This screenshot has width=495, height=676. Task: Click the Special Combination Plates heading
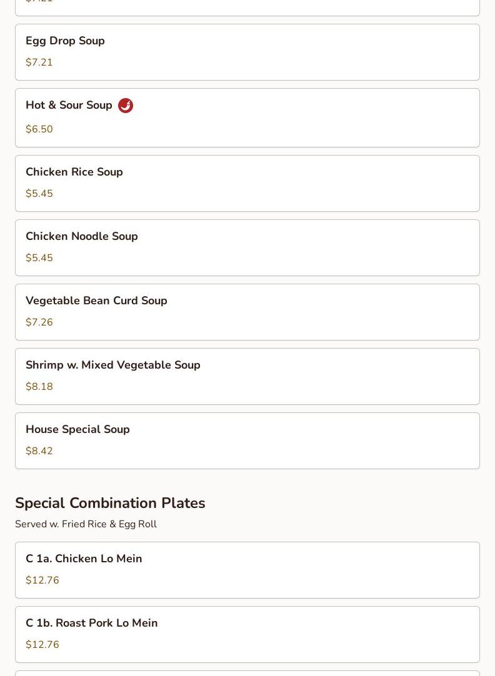click(110, 503)
